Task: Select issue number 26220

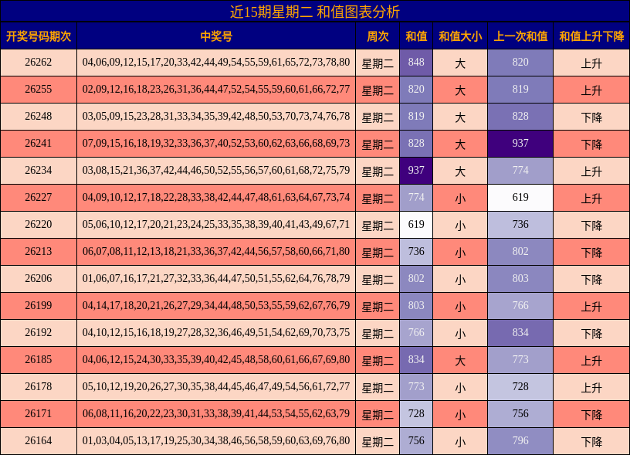Action: pos(39,224)
